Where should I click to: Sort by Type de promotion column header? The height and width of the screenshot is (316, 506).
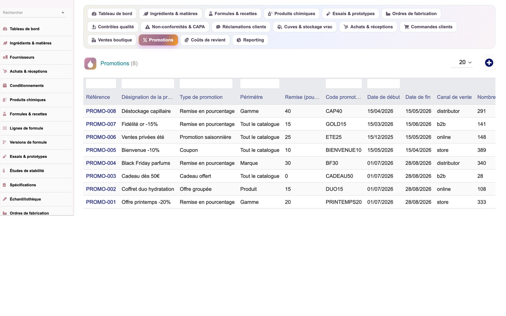click(201, 97)
